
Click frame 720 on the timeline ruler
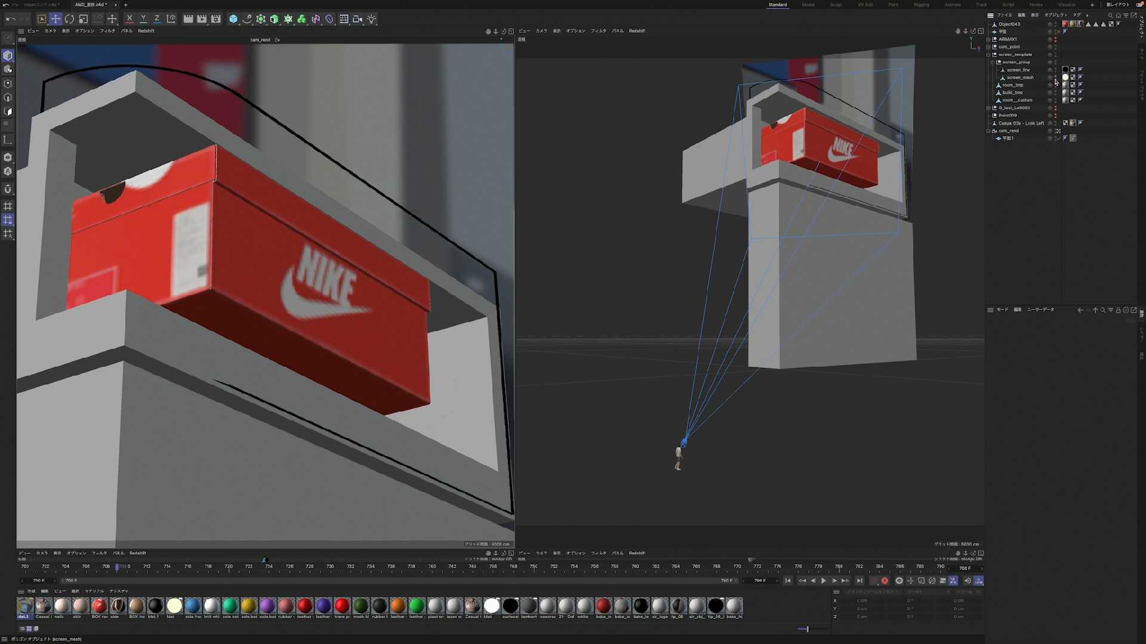[229, 567]
